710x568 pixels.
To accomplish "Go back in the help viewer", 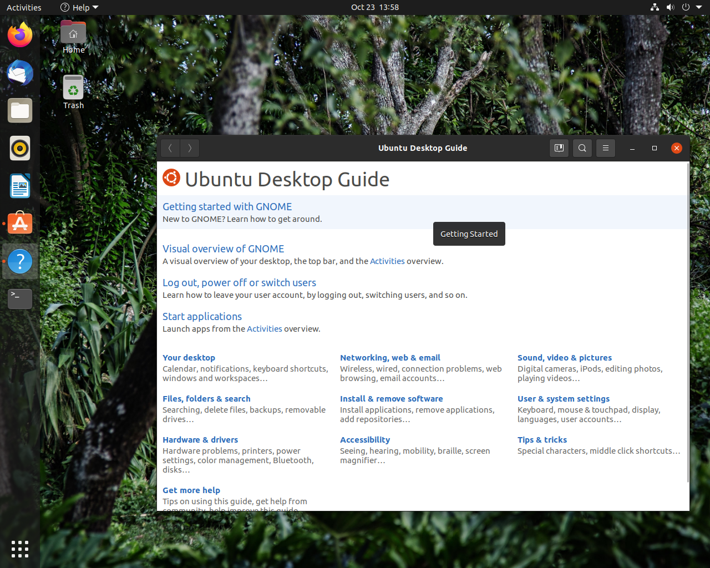I will point(170,148).
